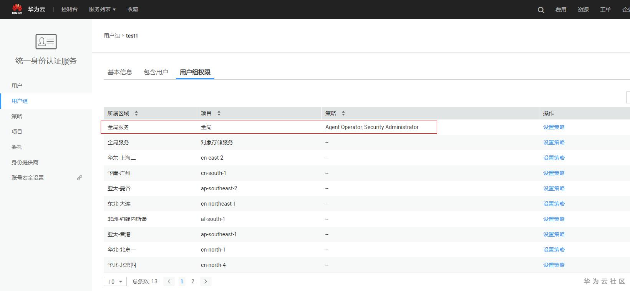
Task: Open 控制台 in top navigation
Action: [70, 9]
